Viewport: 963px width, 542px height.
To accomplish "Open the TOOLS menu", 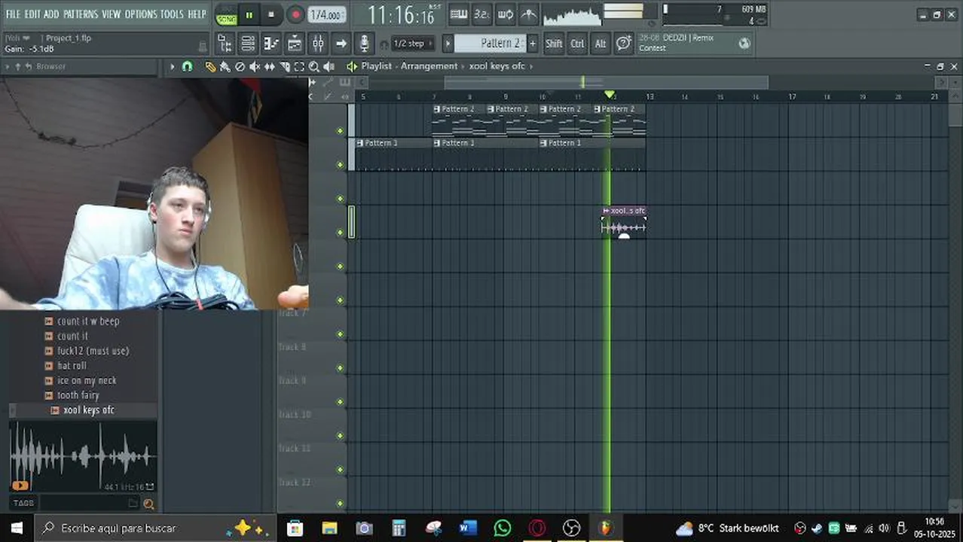I will pyautogui.click(x=172, y=14).
